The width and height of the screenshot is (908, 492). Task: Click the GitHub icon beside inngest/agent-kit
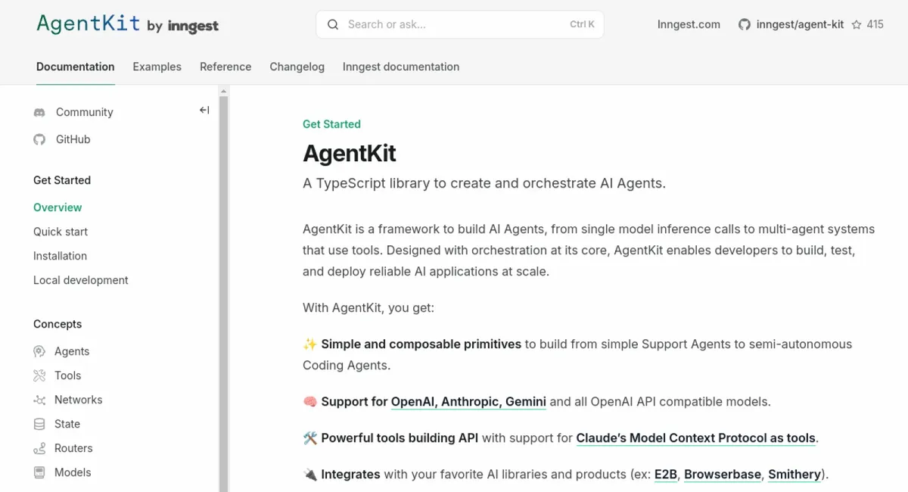click(745, 24)
